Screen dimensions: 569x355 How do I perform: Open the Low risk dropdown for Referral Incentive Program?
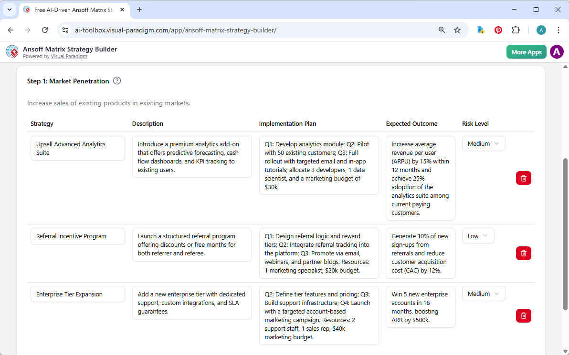point(478,235)
